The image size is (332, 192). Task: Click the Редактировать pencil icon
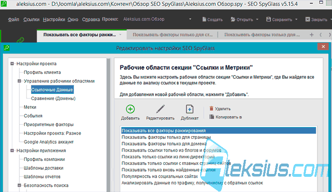click(160, 109)
